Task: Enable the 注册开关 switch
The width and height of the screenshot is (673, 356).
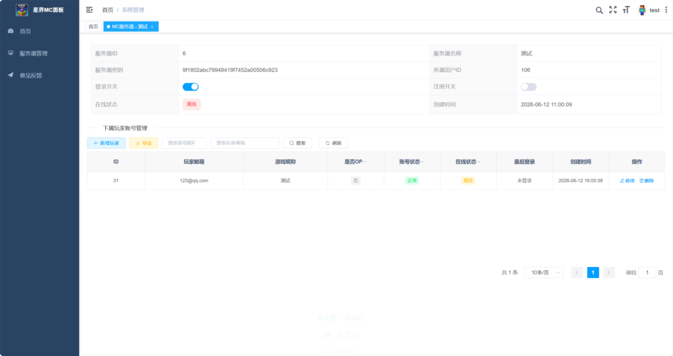Action: tap(529, 87)
